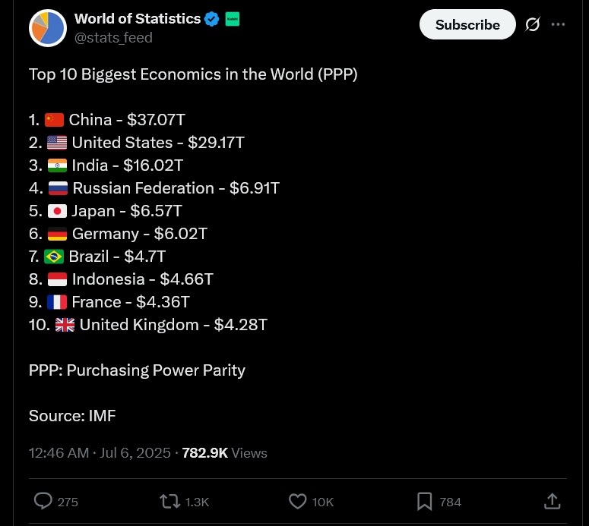Image resolution: width=589 pixels, height=526 pixels.
Task: Open the World of Statistics profile picture
Action: click(48, 28)
